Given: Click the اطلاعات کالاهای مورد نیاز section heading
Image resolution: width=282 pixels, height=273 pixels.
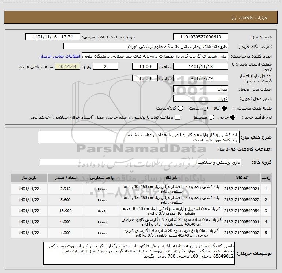Looking at the screenshot, I should (x=245, y=149).
